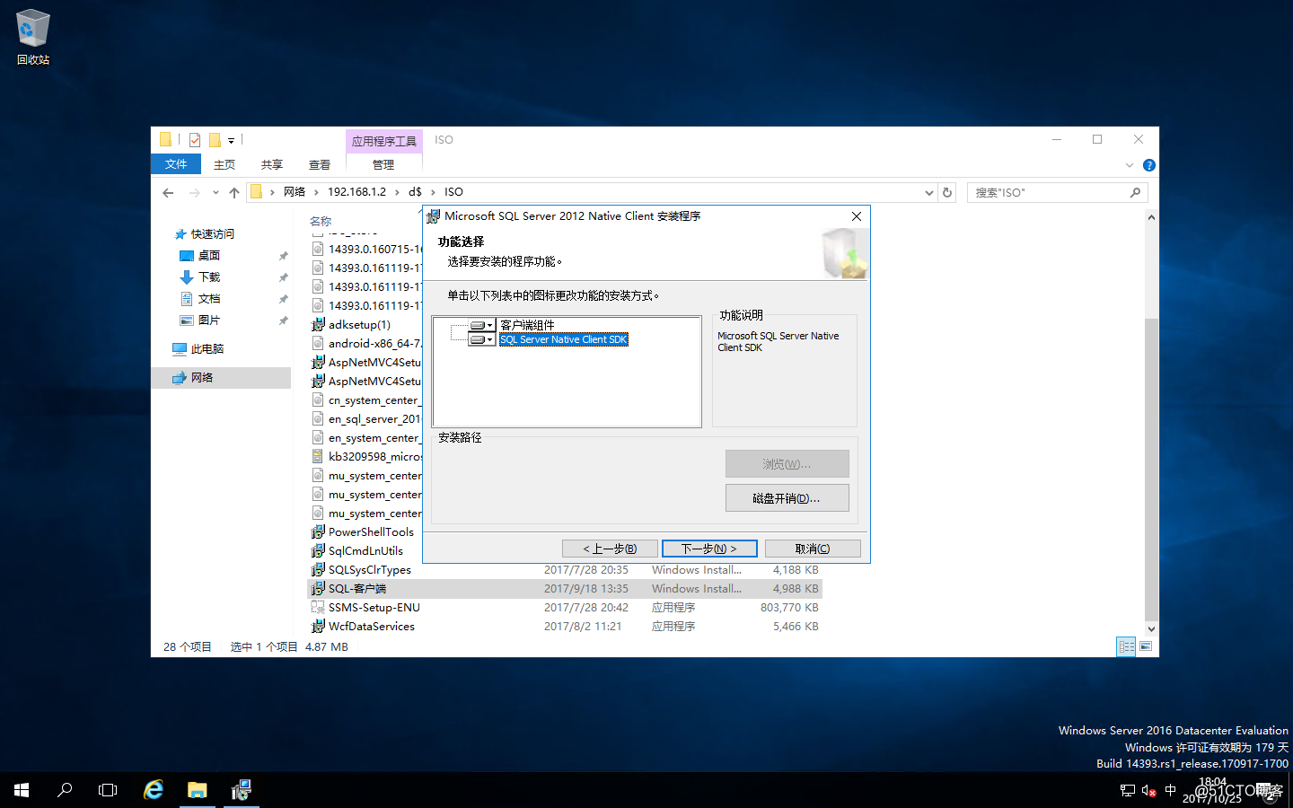
Task: Select android-x86_64 file
Action: [374, 344]
